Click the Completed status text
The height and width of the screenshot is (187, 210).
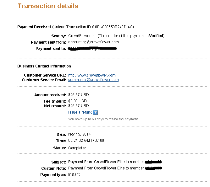click(x=77, y=148)
